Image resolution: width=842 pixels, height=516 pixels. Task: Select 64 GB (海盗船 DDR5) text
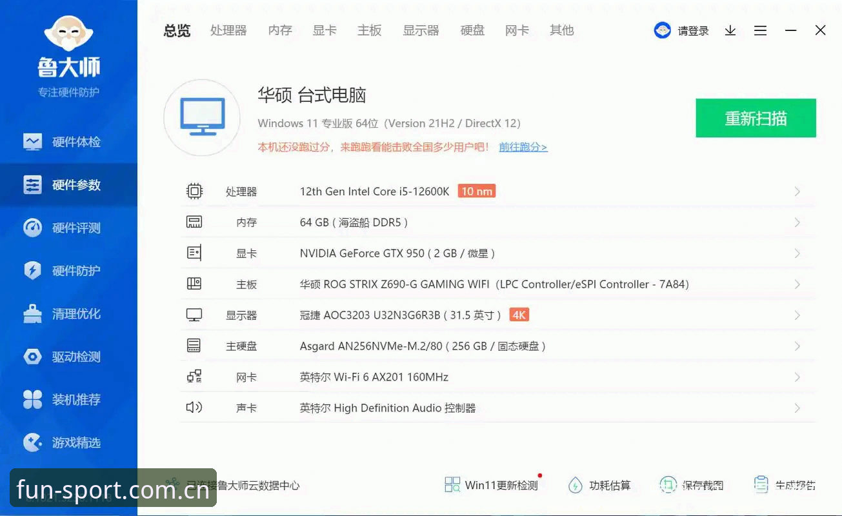point(354,223)
